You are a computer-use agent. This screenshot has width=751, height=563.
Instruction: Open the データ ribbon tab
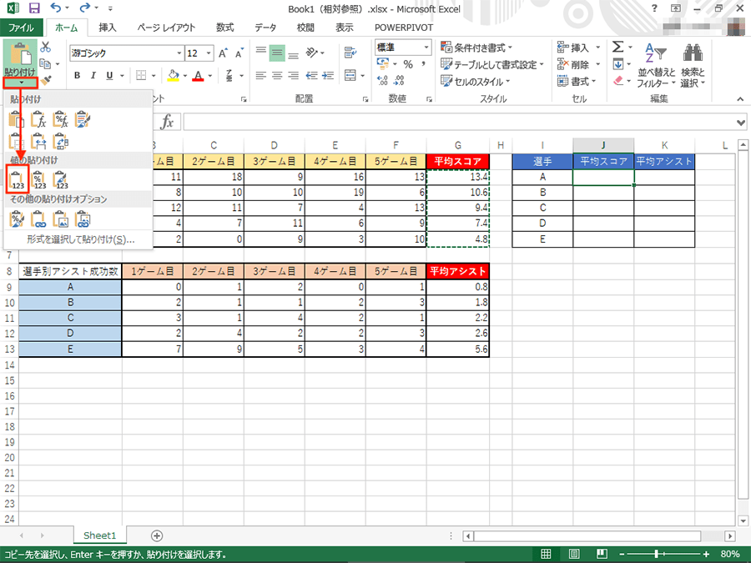(265, 27)
